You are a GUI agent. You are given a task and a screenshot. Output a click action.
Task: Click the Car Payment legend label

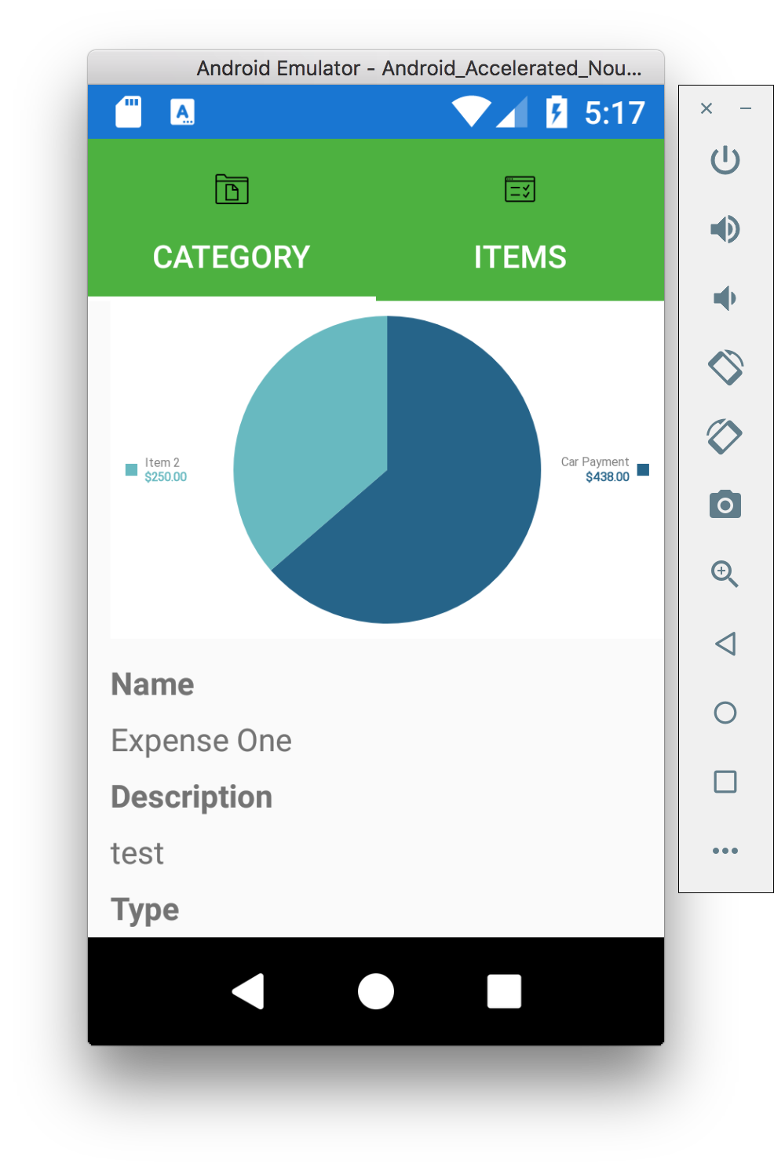click(595, 461)
